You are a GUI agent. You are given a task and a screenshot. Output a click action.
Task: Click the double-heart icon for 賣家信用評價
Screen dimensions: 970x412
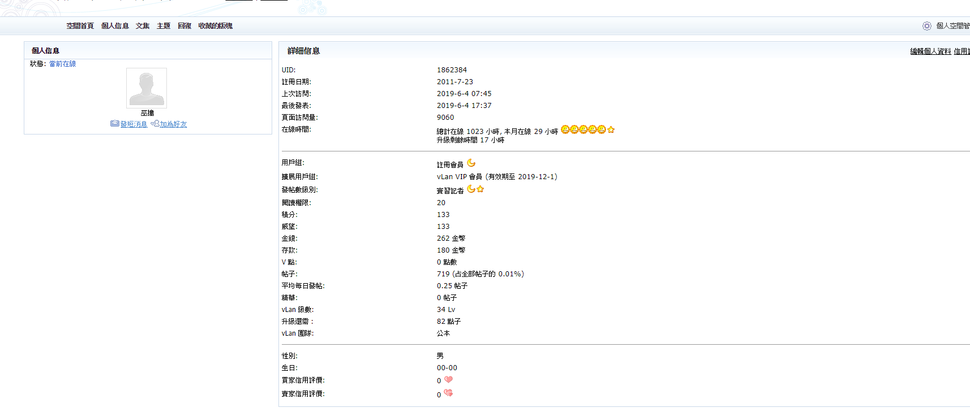tap(448, 393)
